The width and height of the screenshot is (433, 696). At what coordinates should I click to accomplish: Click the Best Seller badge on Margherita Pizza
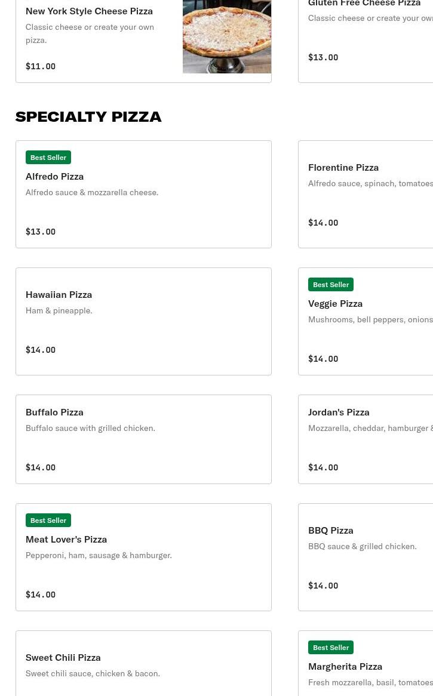(331, 648)
